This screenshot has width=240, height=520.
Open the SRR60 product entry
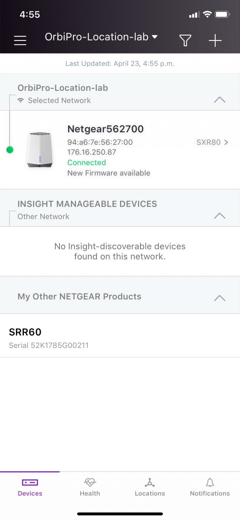point(120,336)
